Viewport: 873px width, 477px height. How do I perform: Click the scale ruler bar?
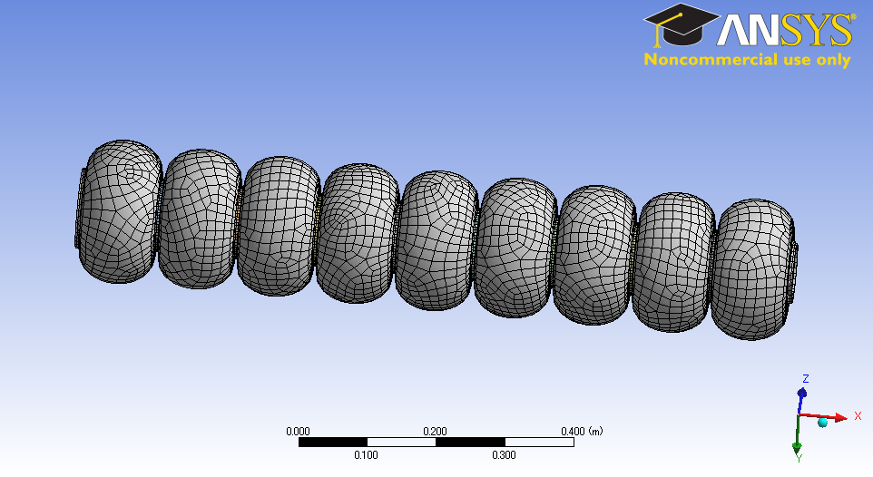point(436,443)
